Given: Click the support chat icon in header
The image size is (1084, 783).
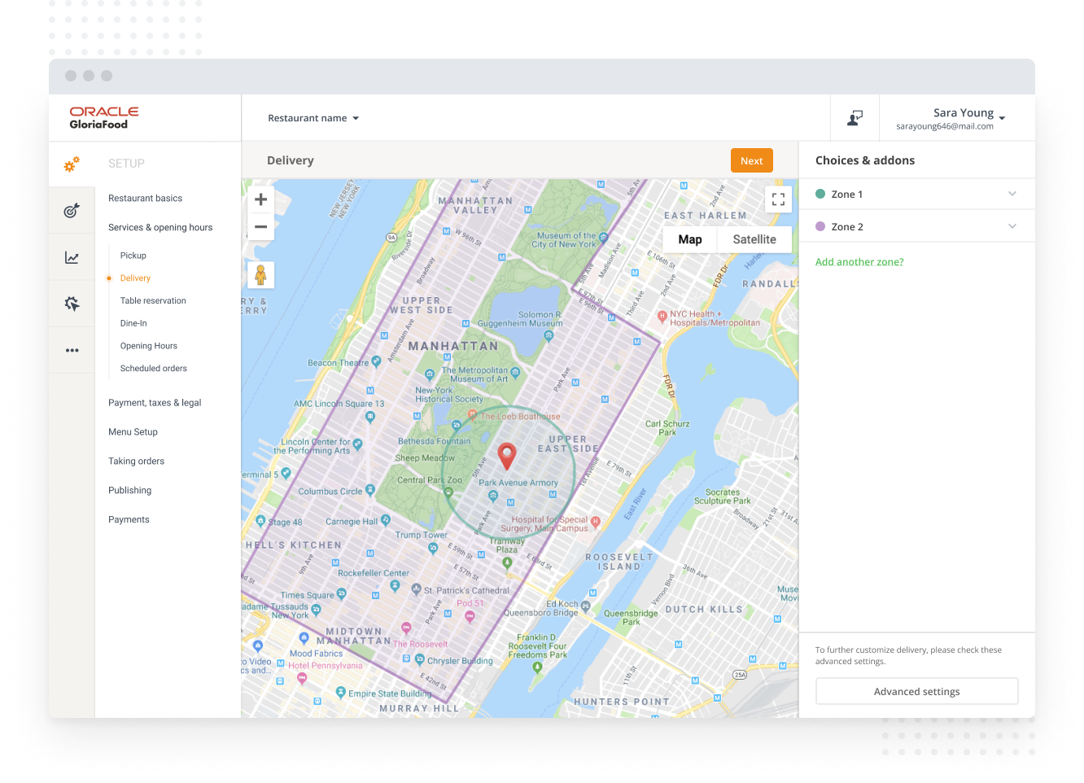Looking at the screenshot, I should click(855, 118).
